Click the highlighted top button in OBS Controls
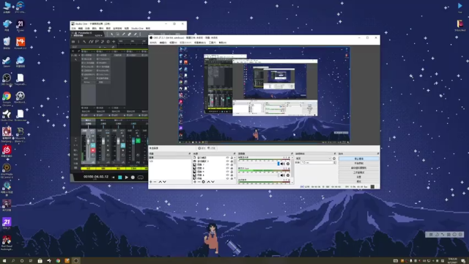The height and width of the screenshot is (264, 469). (x=358, y=158)
